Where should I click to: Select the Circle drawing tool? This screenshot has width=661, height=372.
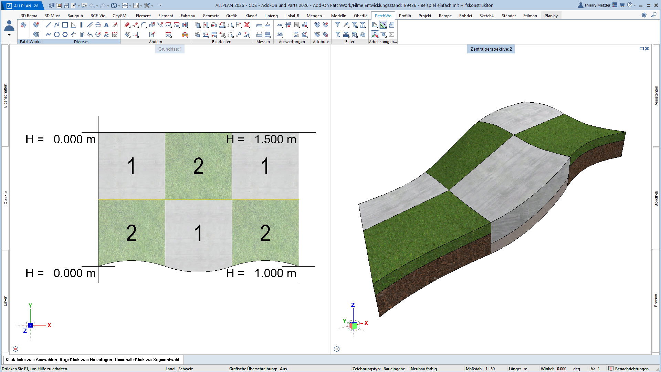pyautogui.click(x=57, y=34)
